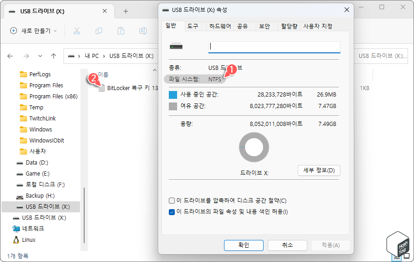Image resolution: width=414 pixels, height=262 pixels.
Task: Click USB 드라이브 (X:) breadcrumb in address bar
Action: (x=131, y=56)
